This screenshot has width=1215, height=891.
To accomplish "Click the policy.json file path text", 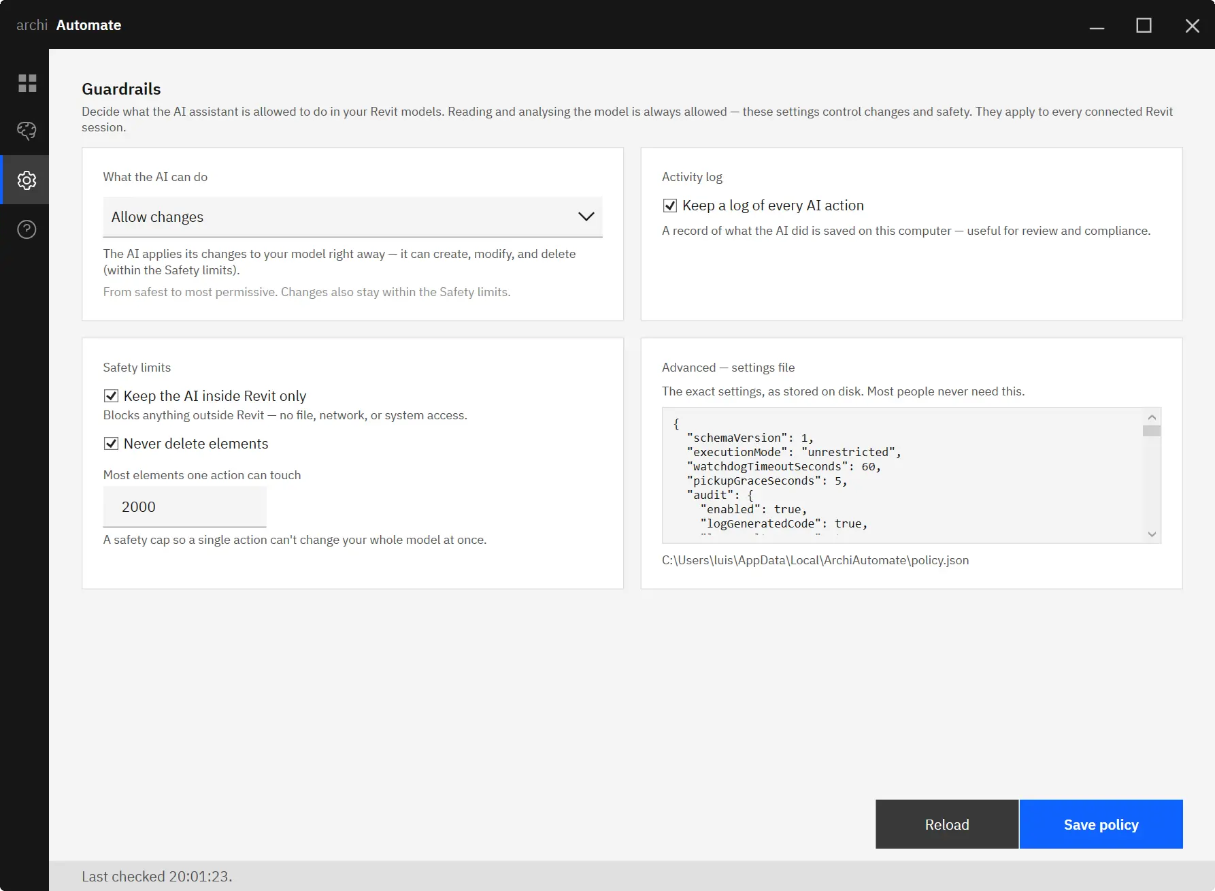I will tap(815, 560).
